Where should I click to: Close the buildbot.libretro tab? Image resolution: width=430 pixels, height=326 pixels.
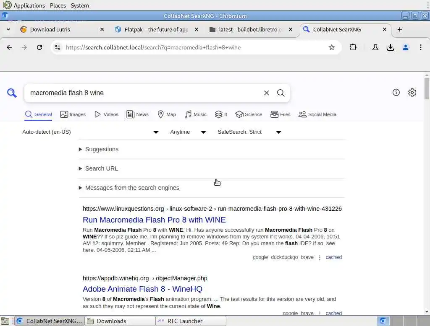click(291, 29)
